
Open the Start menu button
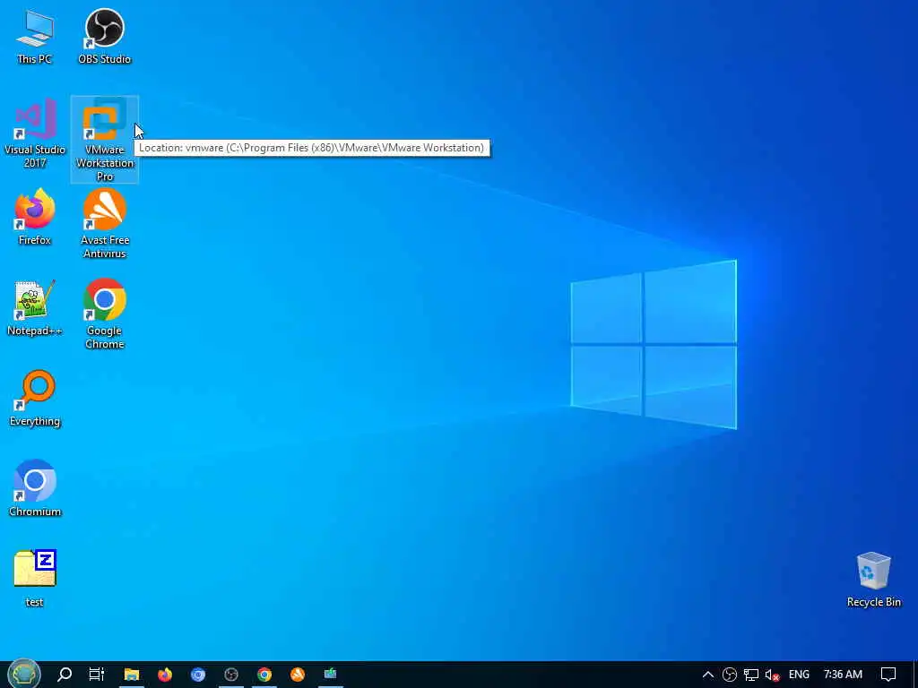(24, 674)
